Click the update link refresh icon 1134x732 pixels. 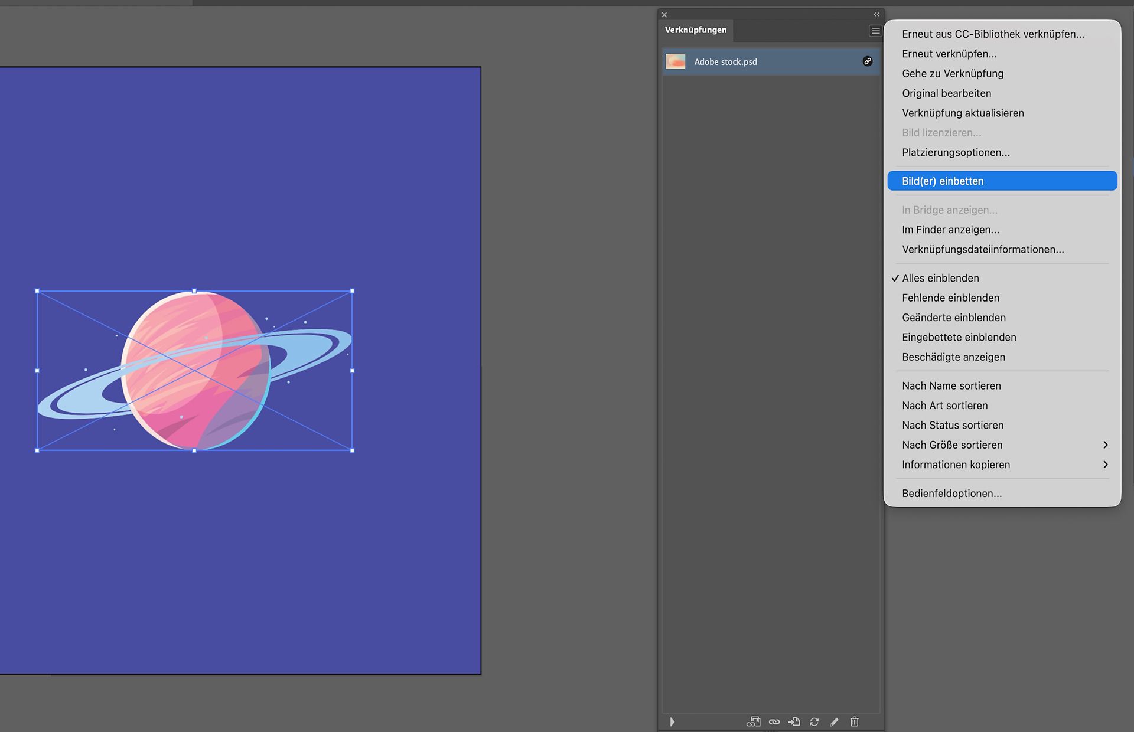coord(814,721)
